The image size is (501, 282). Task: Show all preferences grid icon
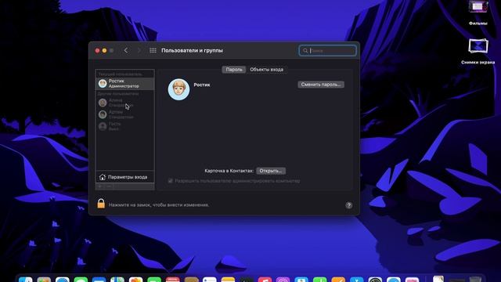(153, 50)
